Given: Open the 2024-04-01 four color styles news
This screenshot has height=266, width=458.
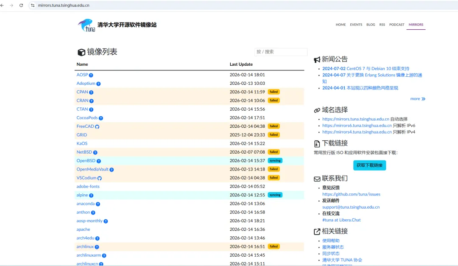Looking at the screenshot, I should coord(360,88).
